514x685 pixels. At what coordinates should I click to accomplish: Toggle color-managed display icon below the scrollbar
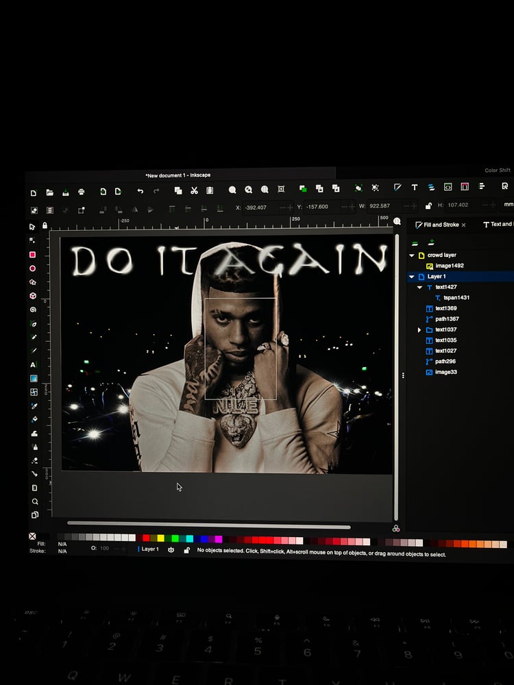pyautogui.click(x=396, y=529)
